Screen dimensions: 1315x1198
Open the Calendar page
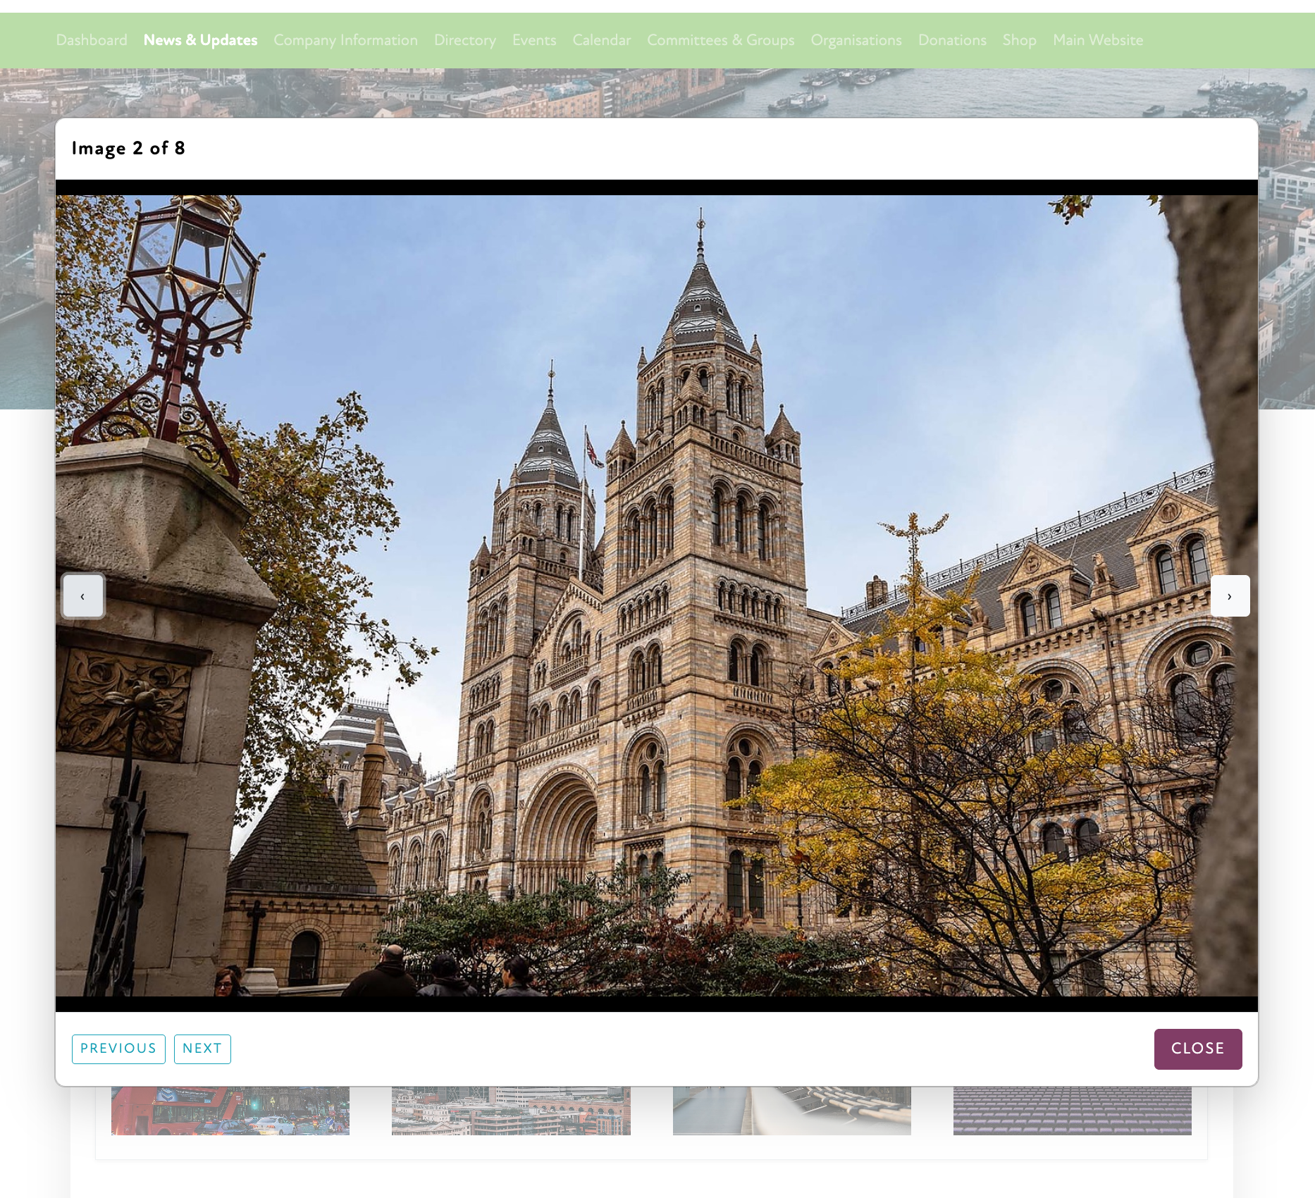(x=601, y=40)
